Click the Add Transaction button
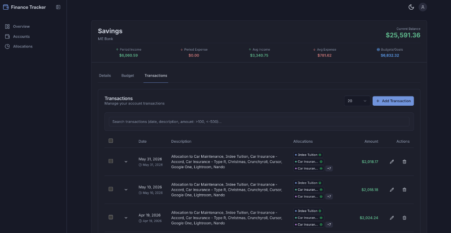This screenshot has height=233, width=451. (x=393, y=101)
